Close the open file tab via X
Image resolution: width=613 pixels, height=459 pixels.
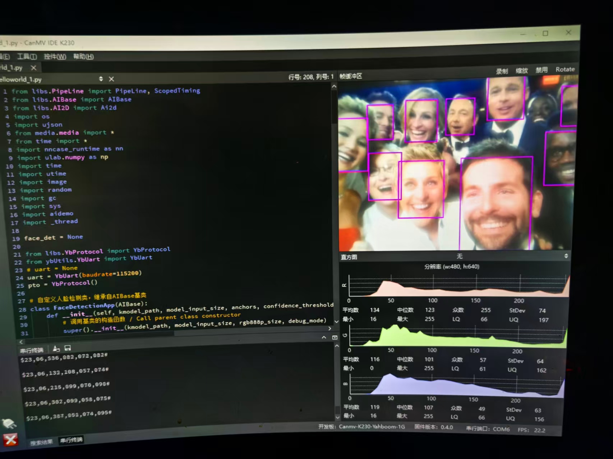[x=33, y=67]
